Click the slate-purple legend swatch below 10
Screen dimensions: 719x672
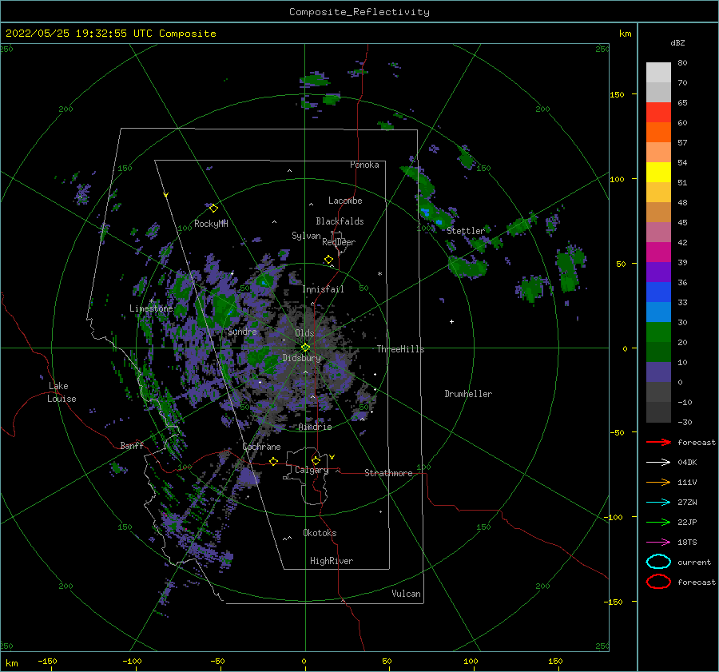click(658, 372)
